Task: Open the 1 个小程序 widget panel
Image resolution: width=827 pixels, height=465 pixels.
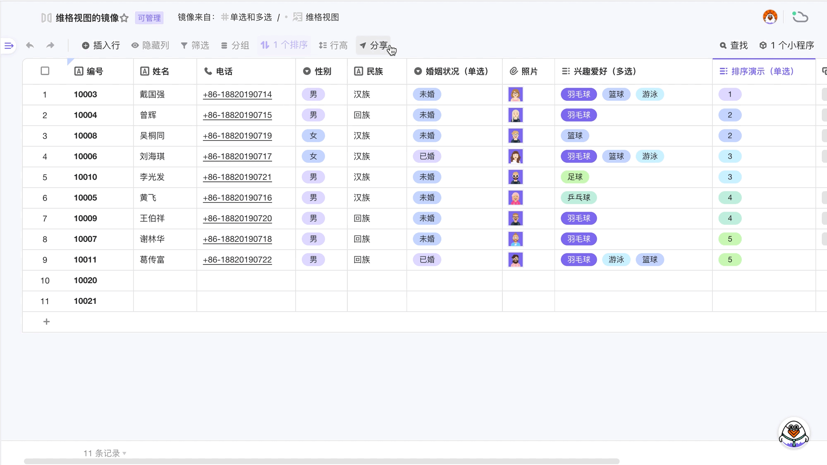Action: coord(786,45)
